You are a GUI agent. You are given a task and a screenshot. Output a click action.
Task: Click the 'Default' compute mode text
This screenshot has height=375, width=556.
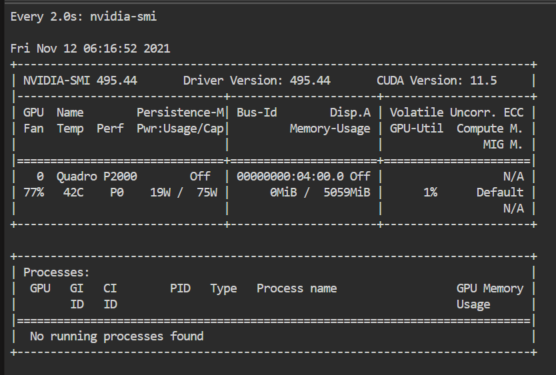[500, 192]
